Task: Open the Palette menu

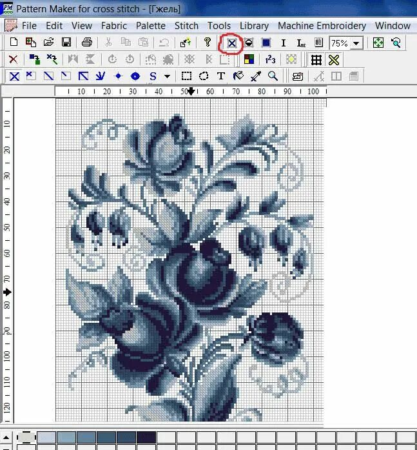Action: click(151, 26)
